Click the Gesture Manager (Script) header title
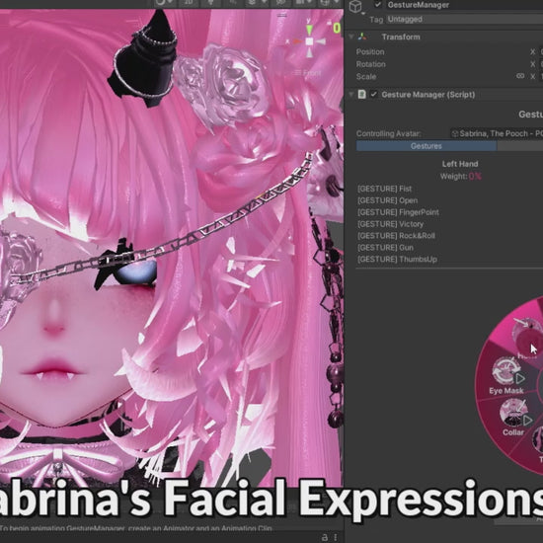The width and height of the screenshot is (543, 543). point(428,95)
